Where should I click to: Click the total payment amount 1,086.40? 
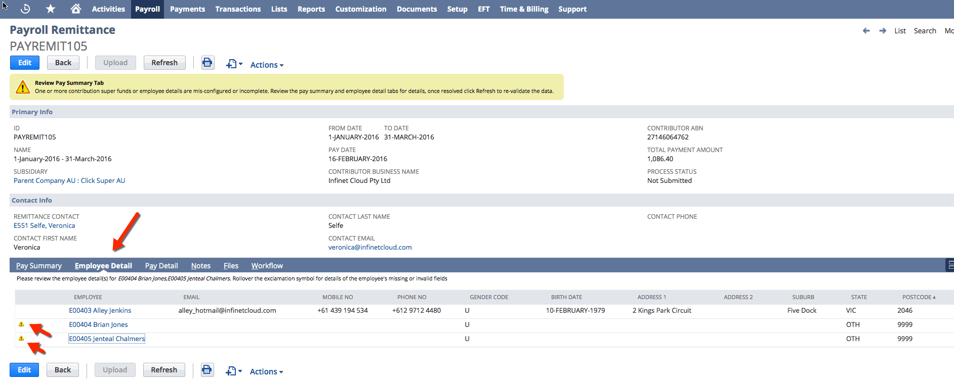(x=660, y=159)
